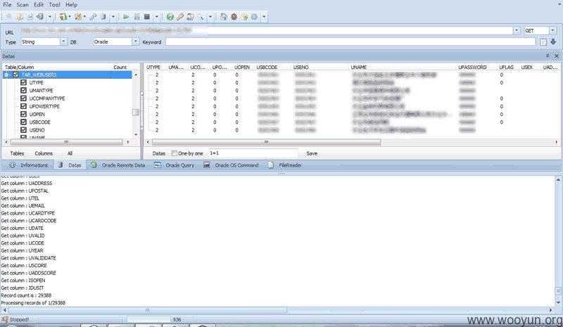Click the log pane horizontal scrollbar thumb
Viewport: 563px width, 327px height.
click(148, 309)
